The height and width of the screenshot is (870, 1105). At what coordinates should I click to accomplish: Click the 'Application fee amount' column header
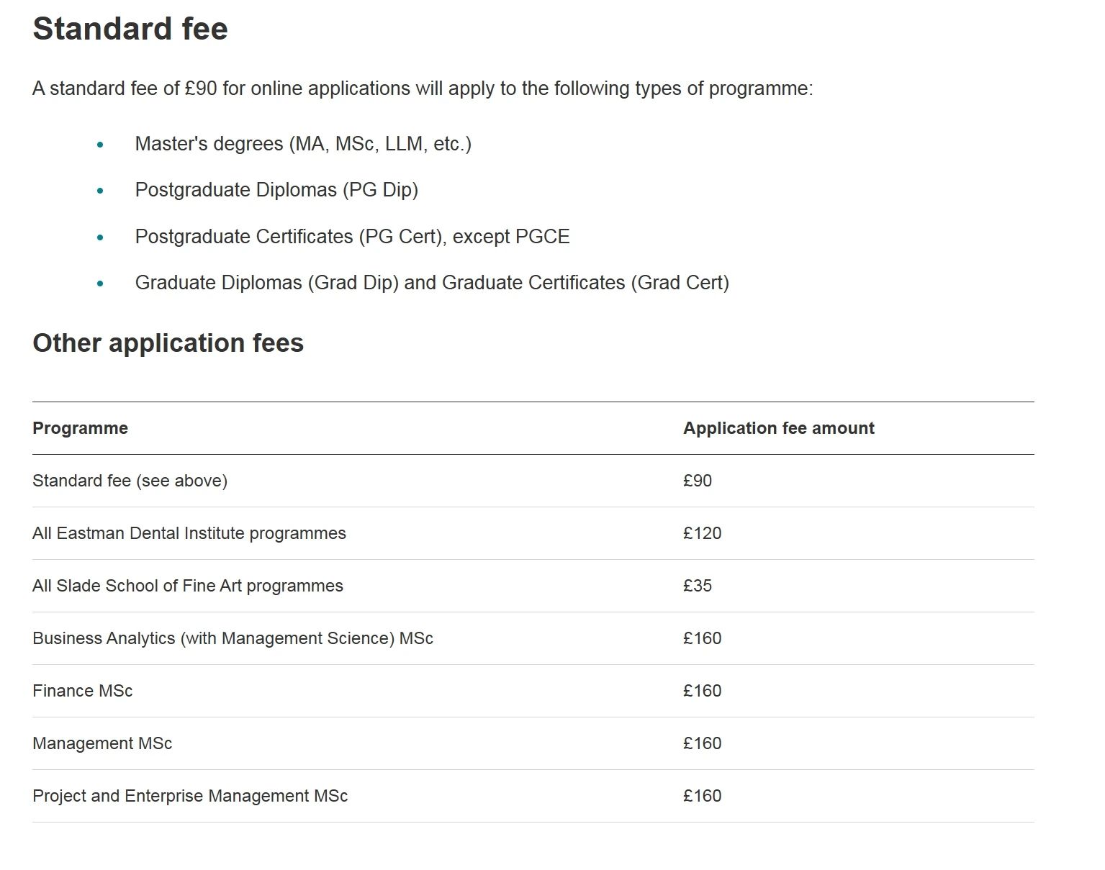(778, 428)
